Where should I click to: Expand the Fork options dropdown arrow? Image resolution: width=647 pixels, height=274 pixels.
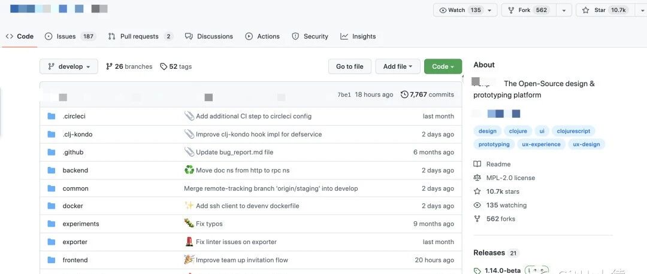coord(564,10)
